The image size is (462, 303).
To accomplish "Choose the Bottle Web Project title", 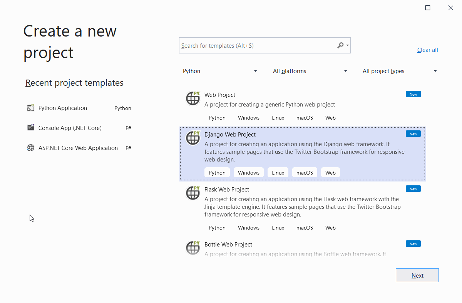I will tap(228, 245).
